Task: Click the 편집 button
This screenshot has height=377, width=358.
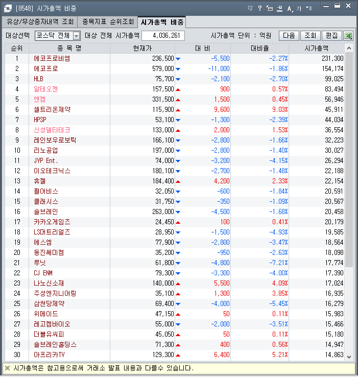Action: [331, 36]
